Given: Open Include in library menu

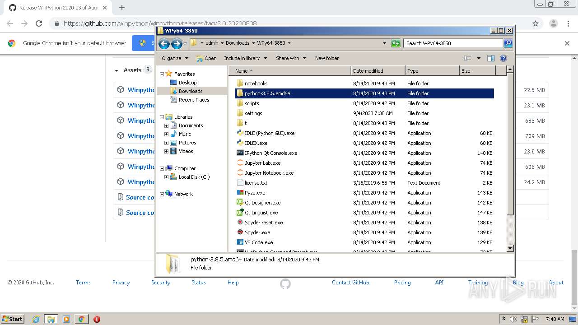Looking at the screenshot, I should [x=245, y=58].
